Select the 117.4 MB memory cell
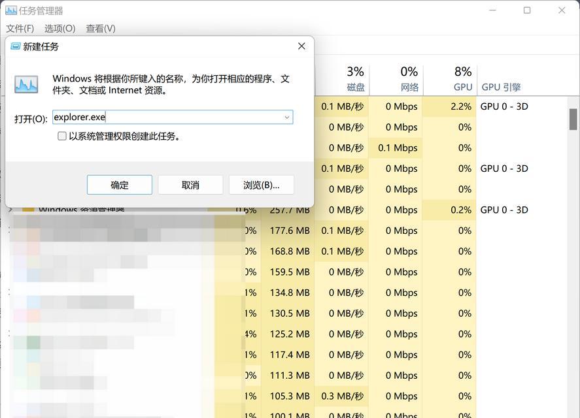The width and height of the screenshot is (580, 418). click(x=288, y=355)
